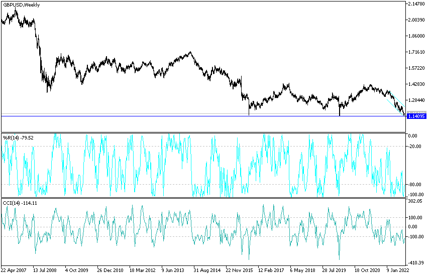This screenshot has width=432, height=276.
Task: Select the %R(14) -79.52 indicator label
Action: pyautogui.click(x=18, y=137)
